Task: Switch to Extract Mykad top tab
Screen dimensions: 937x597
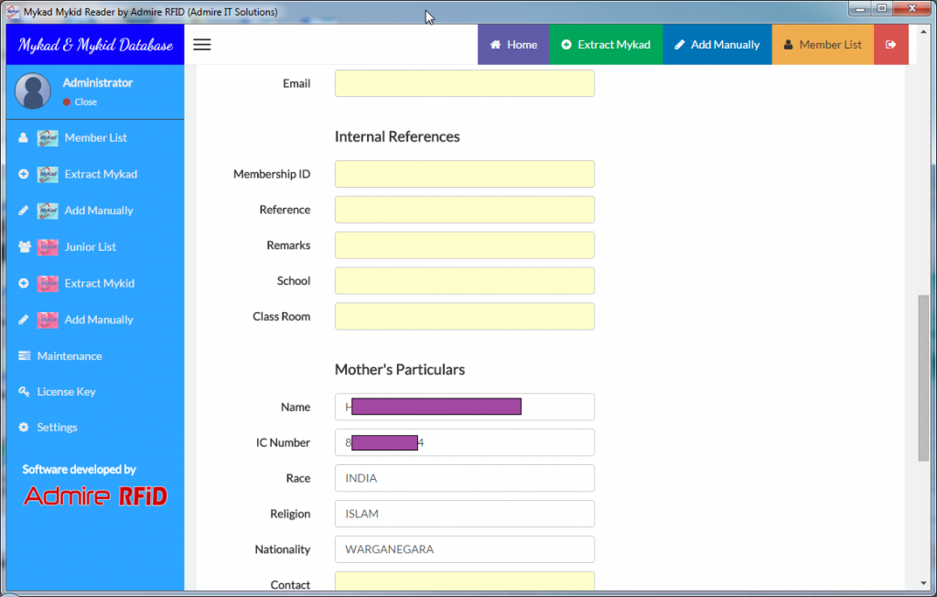Action: [605, 45]
